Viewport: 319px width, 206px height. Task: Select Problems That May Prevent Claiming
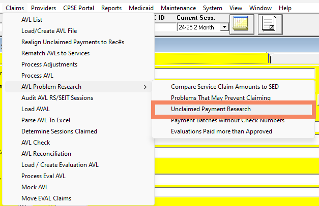pos(220,98)
